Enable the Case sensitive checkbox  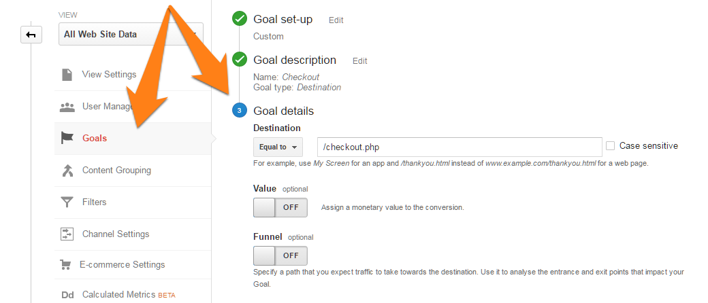point(611,145)
